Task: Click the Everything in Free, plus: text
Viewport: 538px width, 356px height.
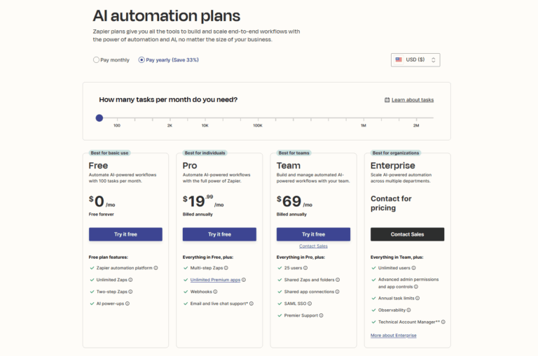Action: (208, 257)
